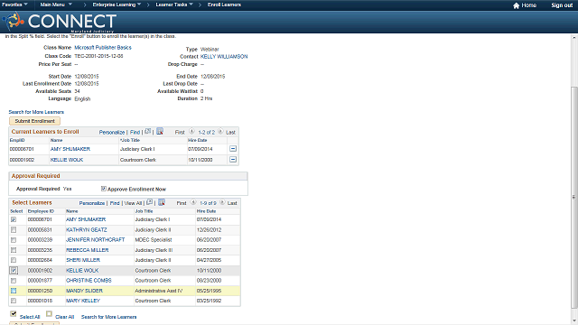The height and width of the screenshot is (325, 578).
Task: Open JENNIFER NORTHCRAFT learner link
Action: point(95,240)
